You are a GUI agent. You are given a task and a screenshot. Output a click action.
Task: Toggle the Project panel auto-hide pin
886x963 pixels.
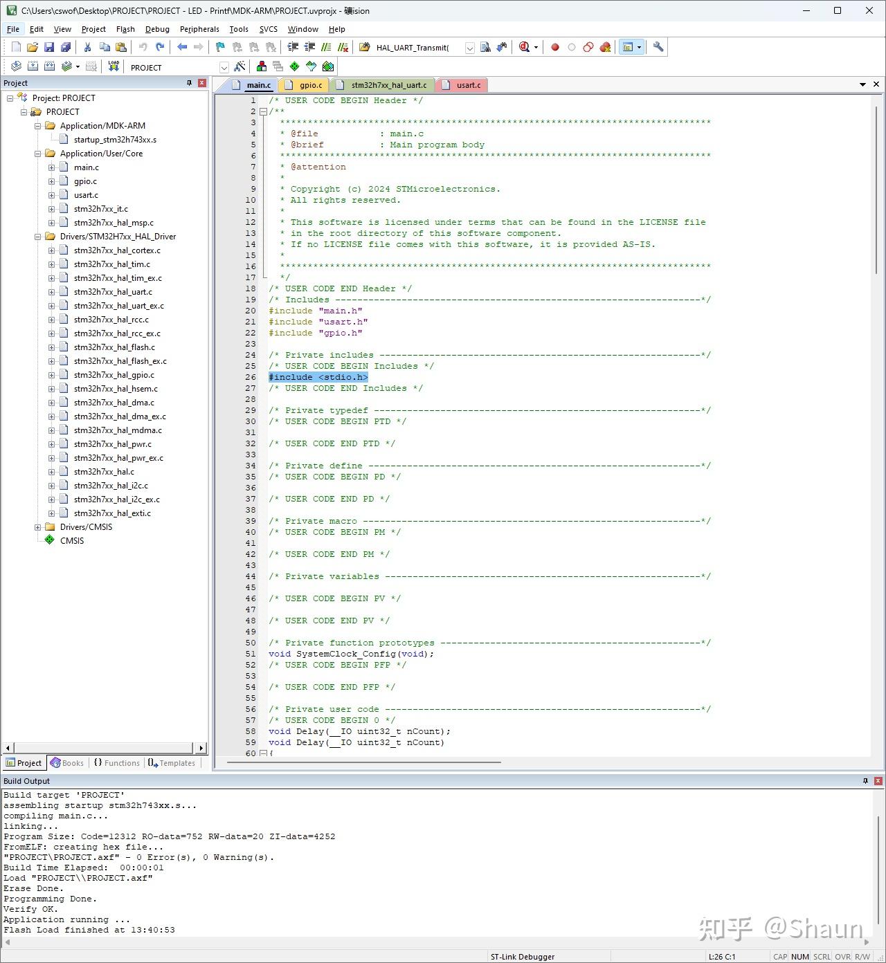[189, 83]
